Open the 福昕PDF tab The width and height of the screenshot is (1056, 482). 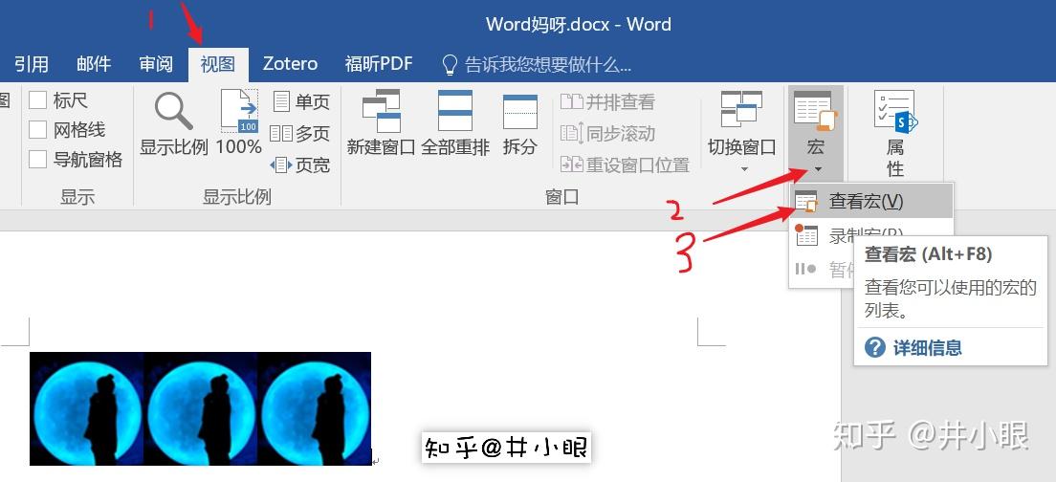[x=379, y=64]
